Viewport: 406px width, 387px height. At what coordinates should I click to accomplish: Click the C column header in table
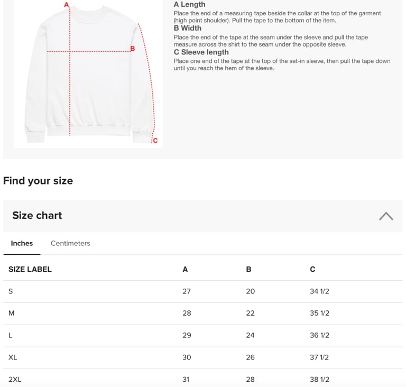pos(312,269)
